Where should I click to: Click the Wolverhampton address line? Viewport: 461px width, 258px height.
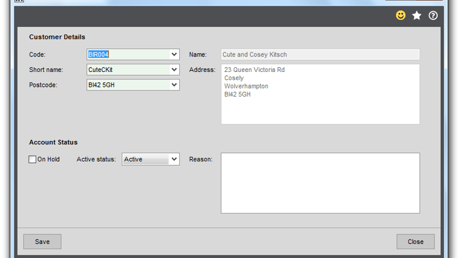(246, 86)
